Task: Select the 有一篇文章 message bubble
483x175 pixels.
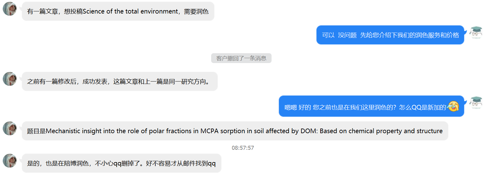Action: pyautogui.click(x=118, y=11)
